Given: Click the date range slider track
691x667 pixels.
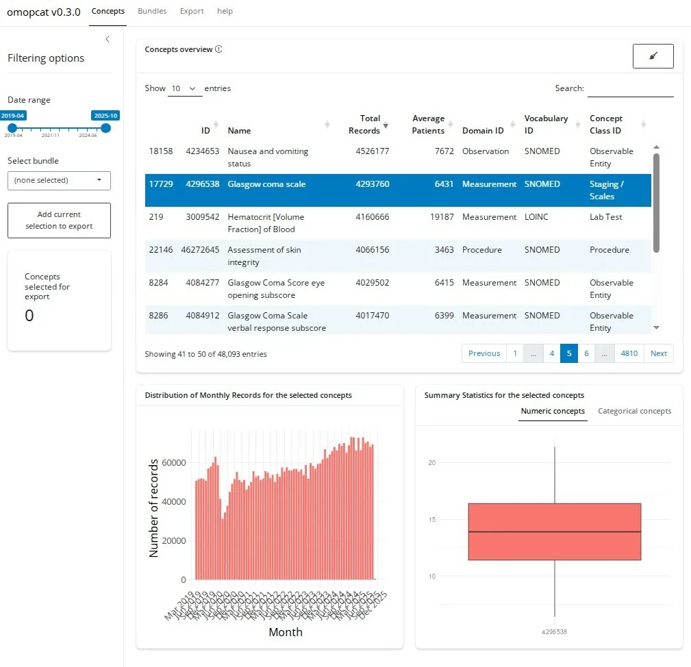Looking at the screenshot, I should [x=59, y=128].
